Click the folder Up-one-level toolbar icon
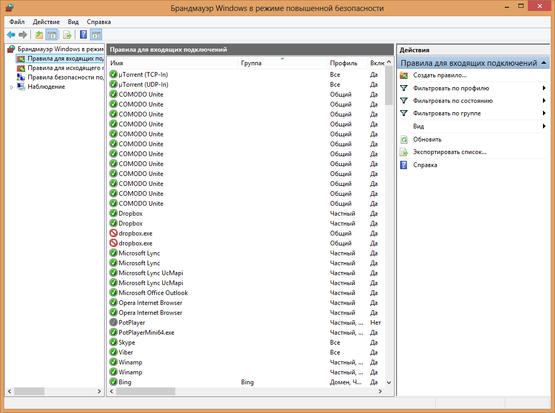Image resolution: width=555 pixels, height=413 pixels. (x=39, y=34)
